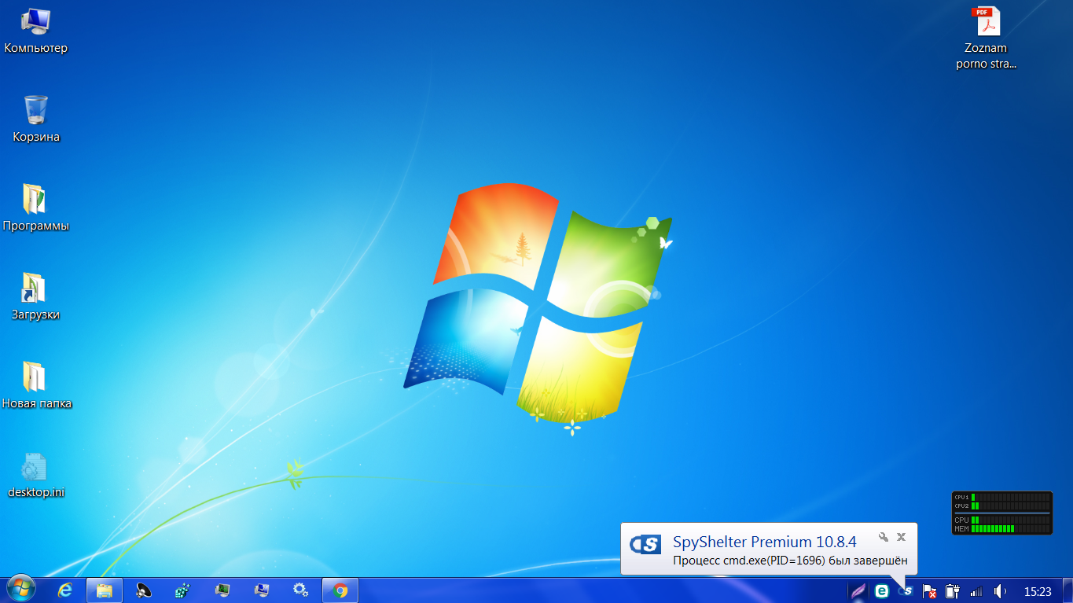Open the Компьютер desktop icon
Screen dimensions: 1073x603
point(36,31)
